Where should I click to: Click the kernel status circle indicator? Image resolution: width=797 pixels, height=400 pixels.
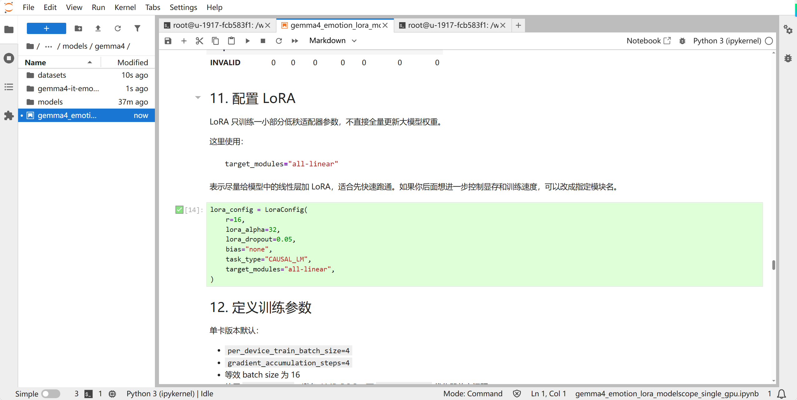pyautogui.click(x=769, y=41)
